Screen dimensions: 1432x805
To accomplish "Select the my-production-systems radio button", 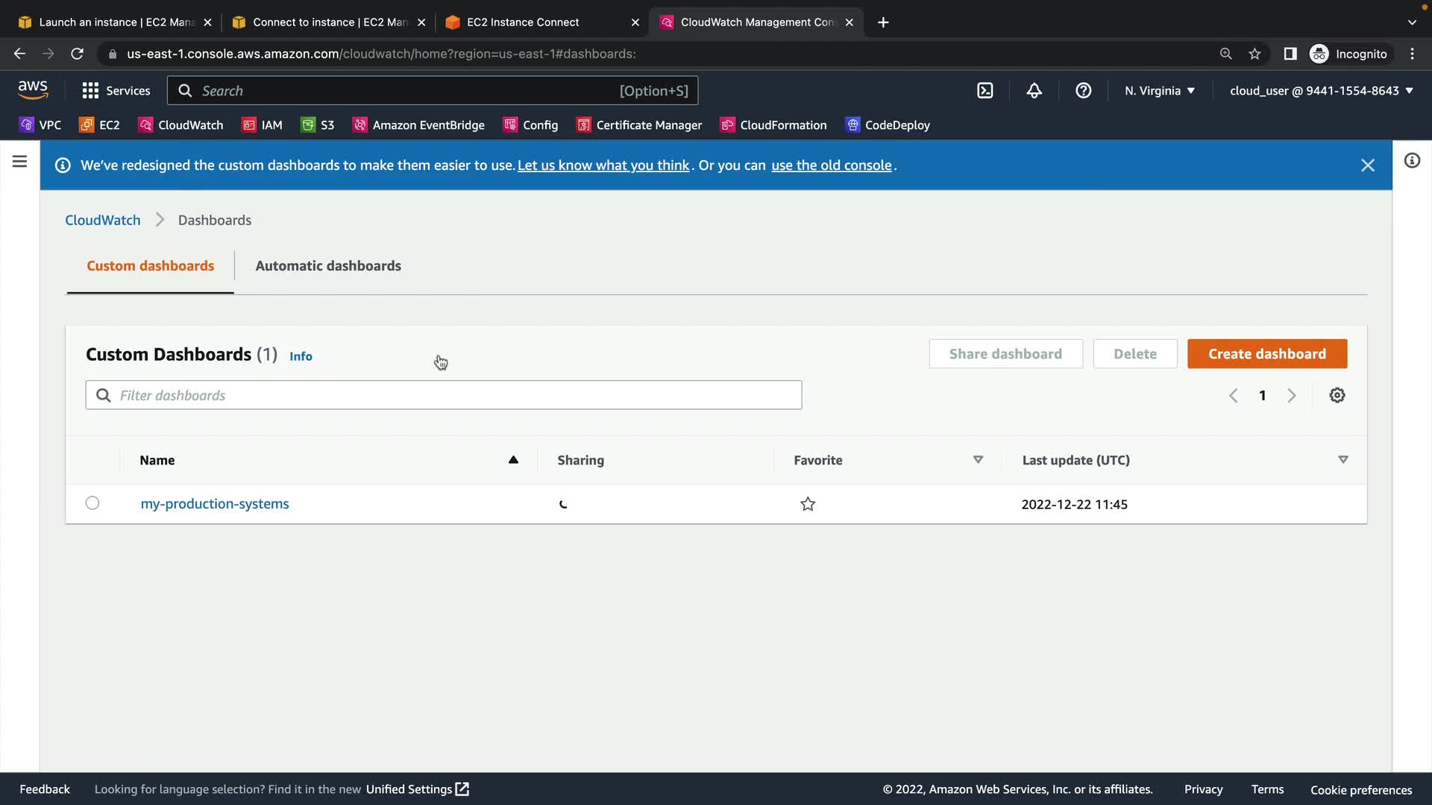I will coord(92,503).
